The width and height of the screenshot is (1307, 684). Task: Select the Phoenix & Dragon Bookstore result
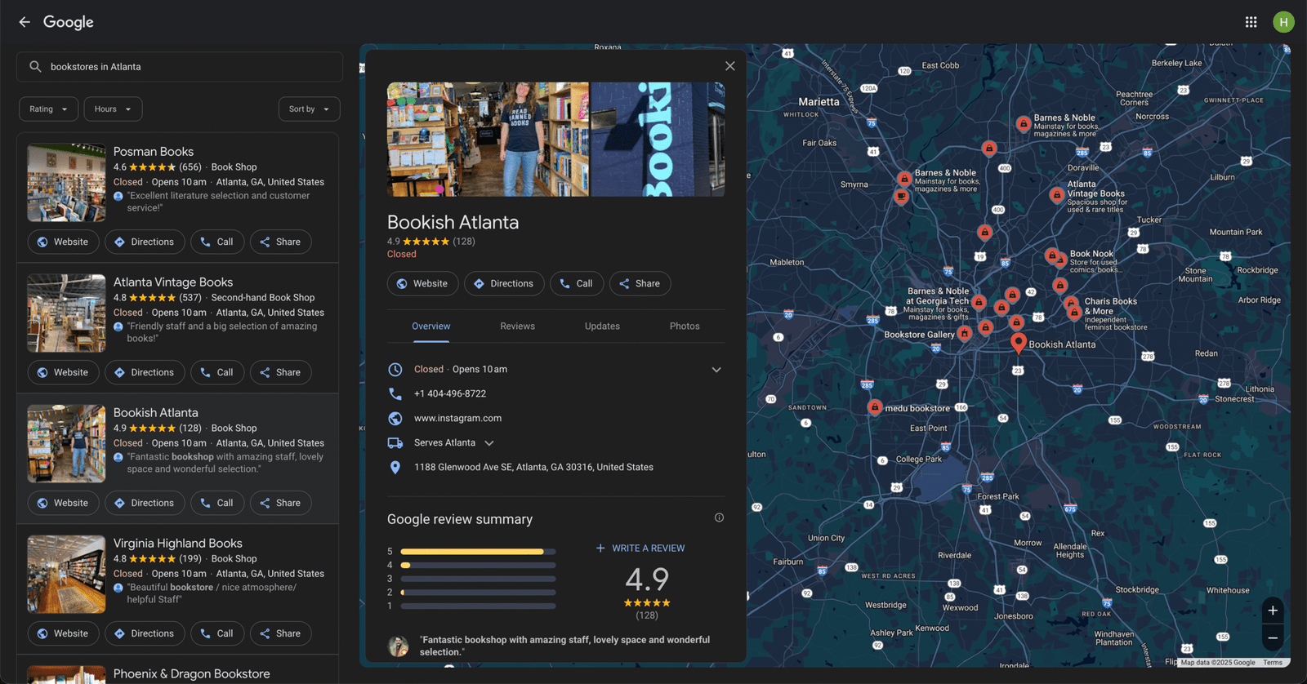point(192,673)
